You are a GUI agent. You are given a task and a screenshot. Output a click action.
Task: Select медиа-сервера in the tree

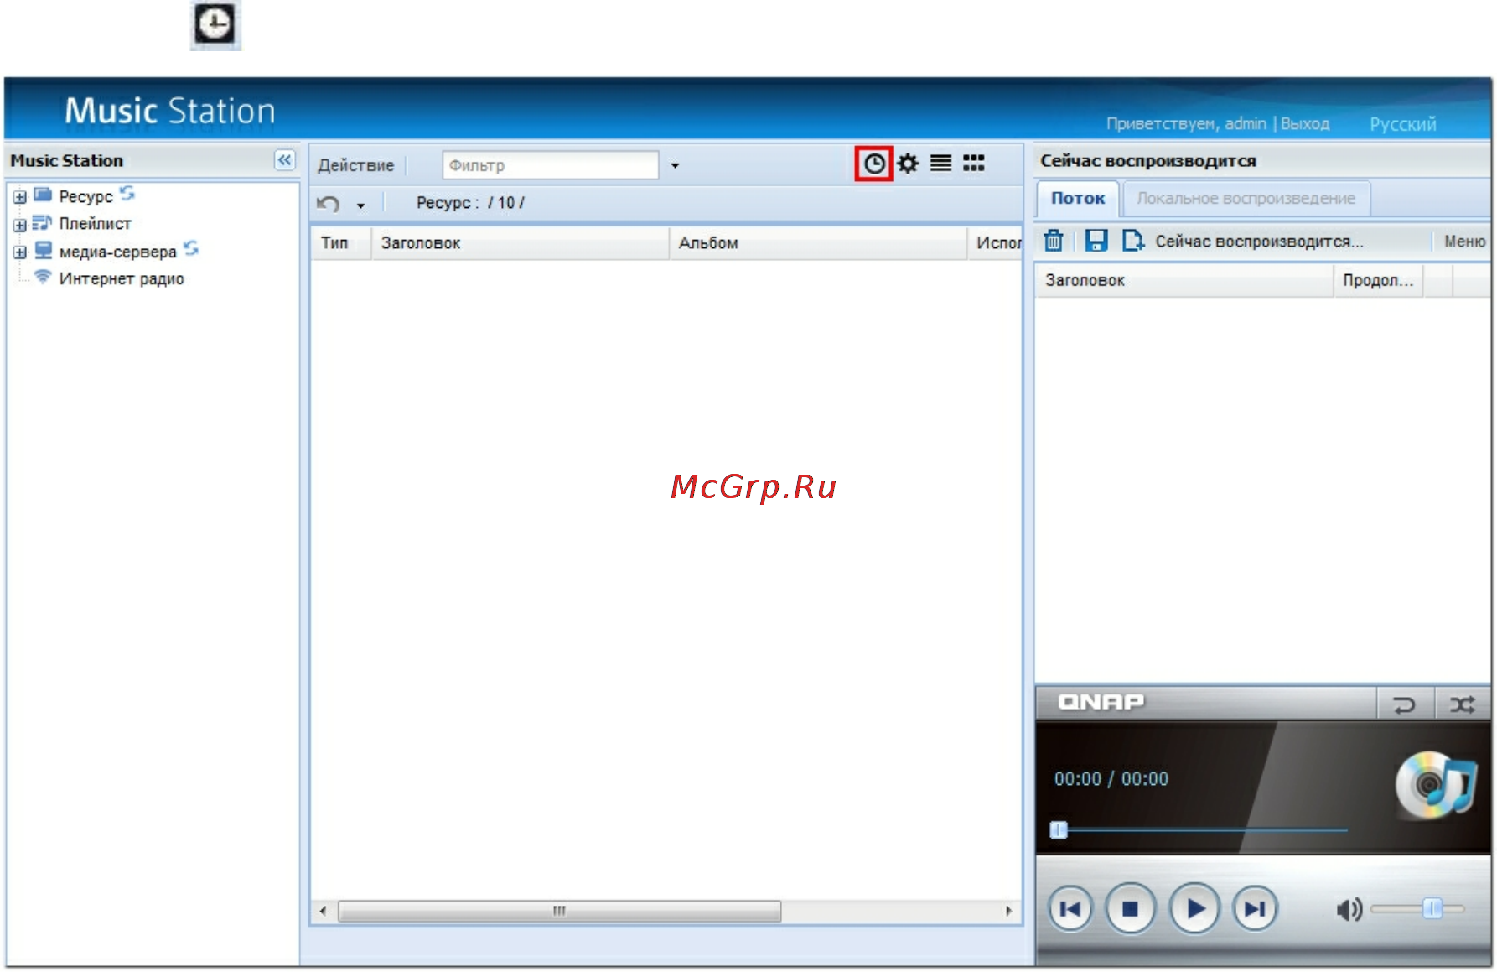[117, 252]
